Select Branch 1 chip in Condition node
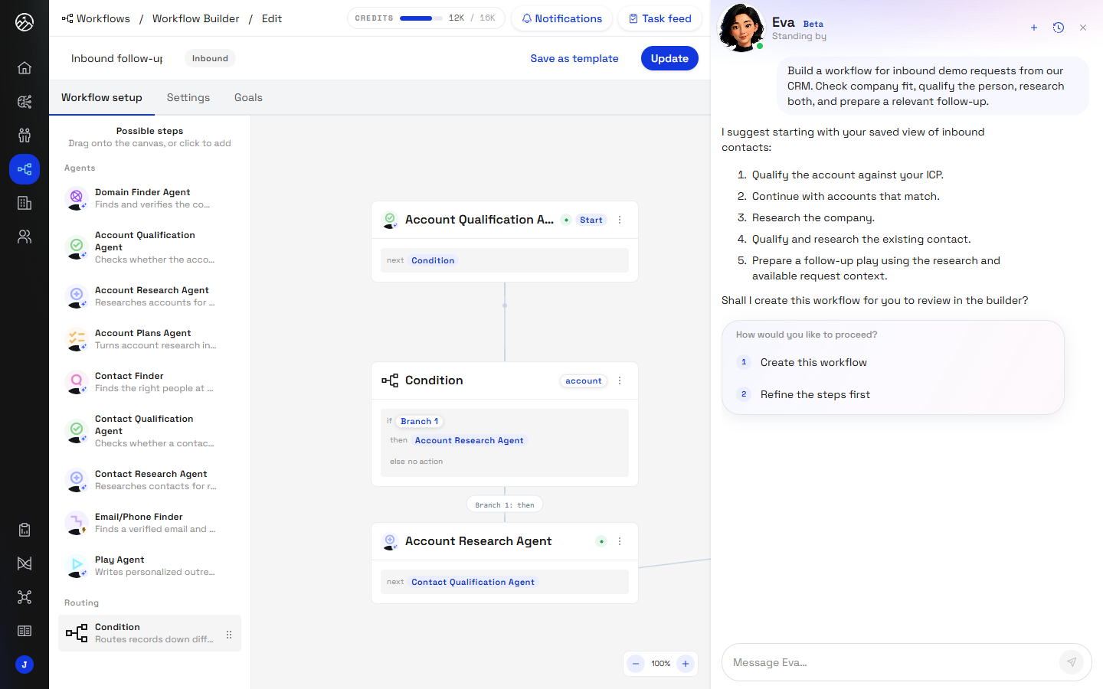 tap(420, 421)
